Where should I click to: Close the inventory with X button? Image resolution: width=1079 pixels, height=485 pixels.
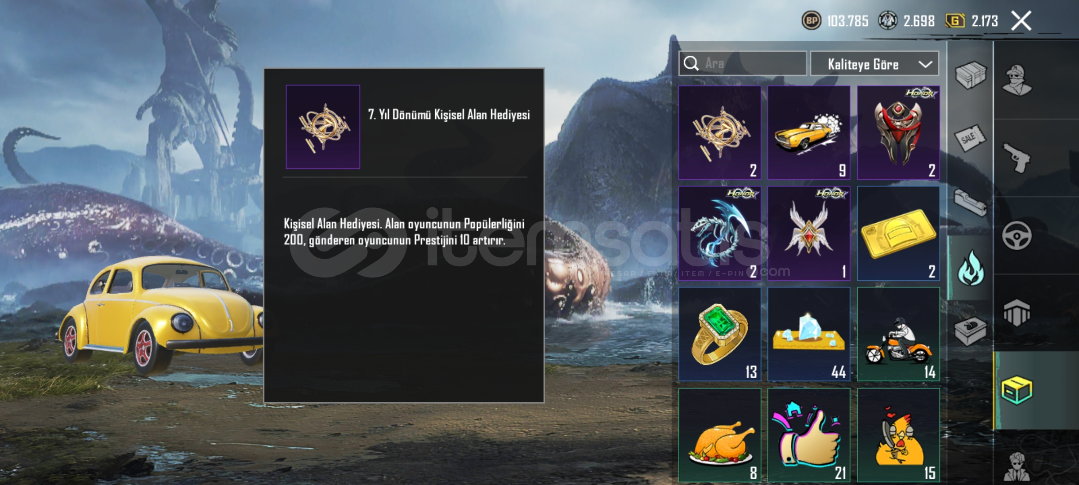(x=1021, y=21)
